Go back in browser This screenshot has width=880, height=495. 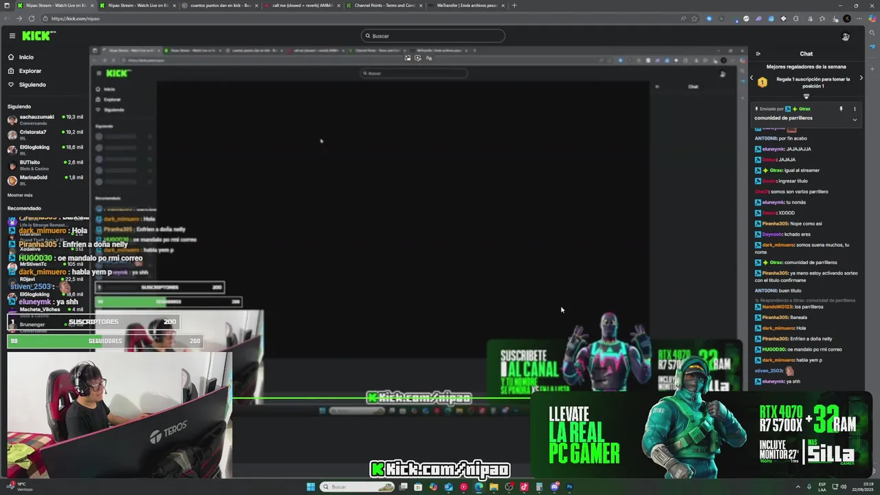coord(7,19)
